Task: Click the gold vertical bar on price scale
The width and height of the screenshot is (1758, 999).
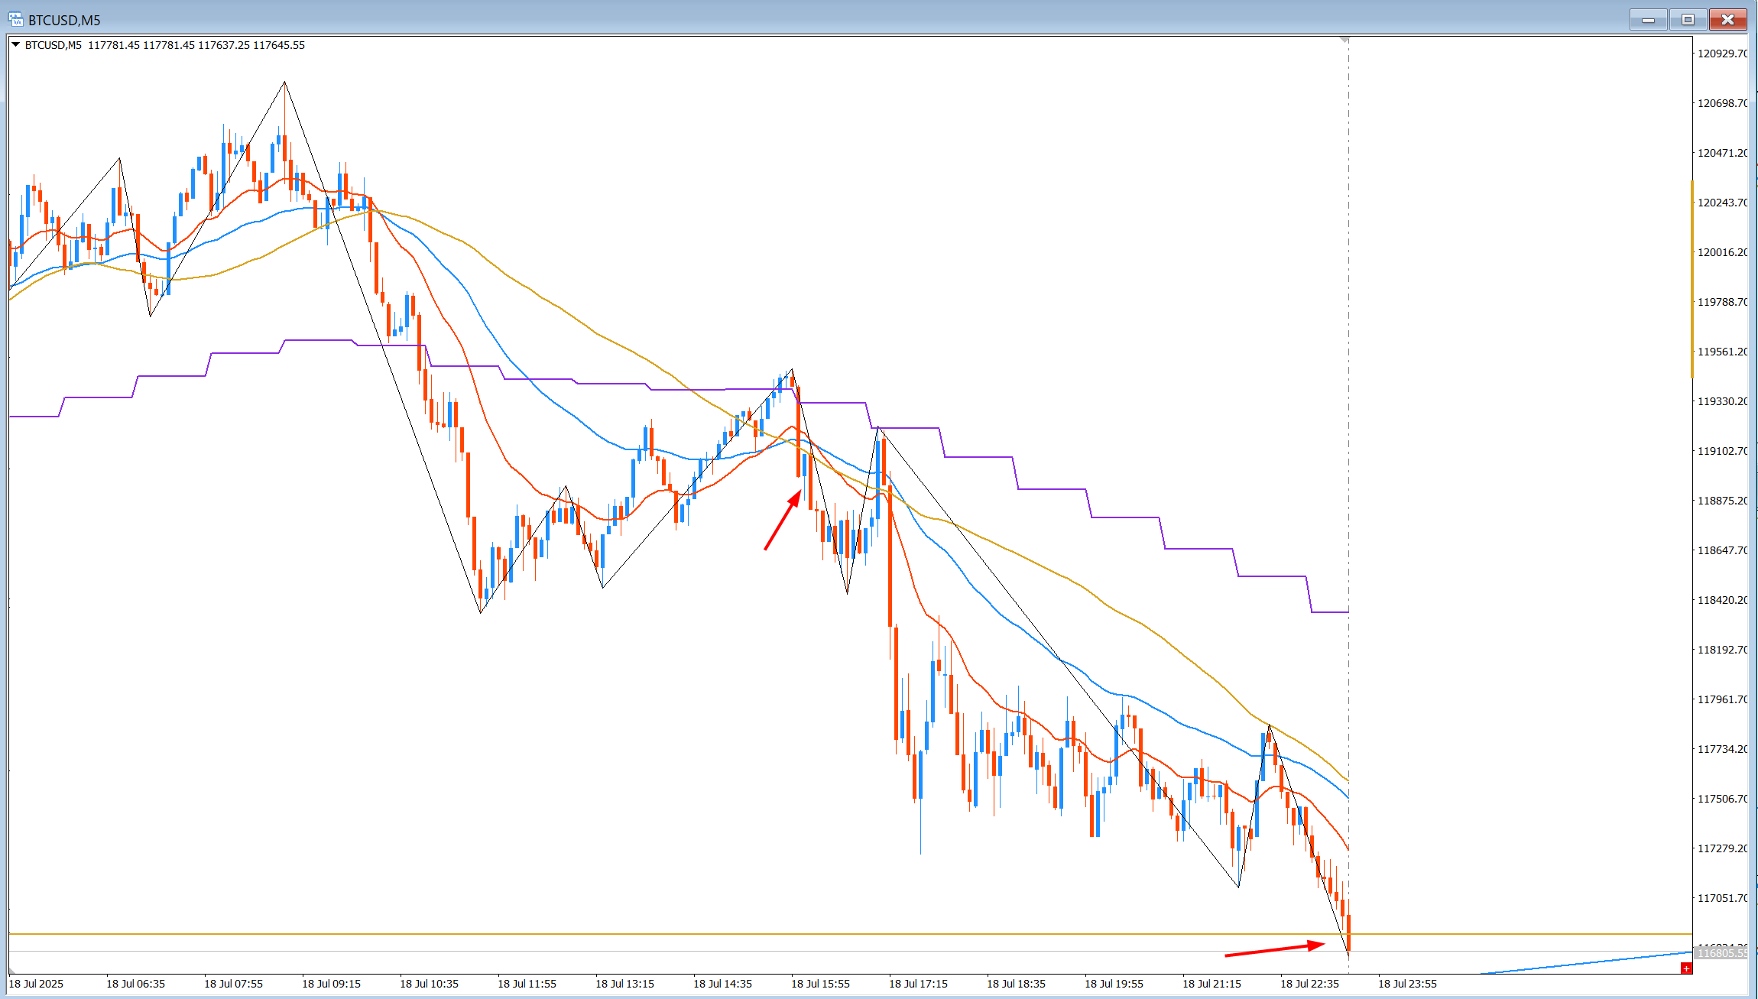Action: pos(1692,279)
